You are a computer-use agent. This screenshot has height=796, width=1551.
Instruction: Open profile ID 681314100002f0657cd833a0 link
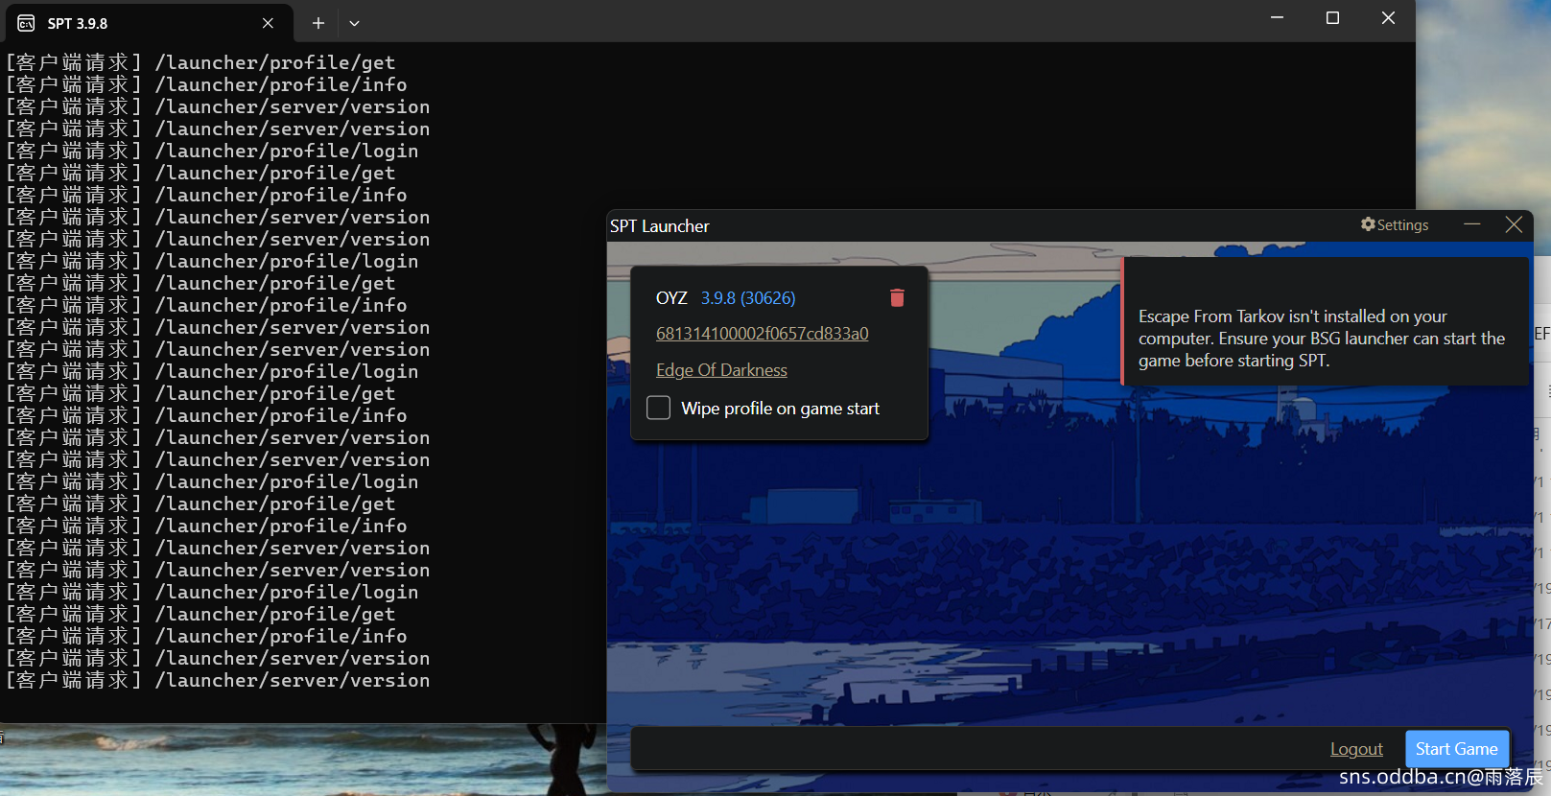coord(762,334)
